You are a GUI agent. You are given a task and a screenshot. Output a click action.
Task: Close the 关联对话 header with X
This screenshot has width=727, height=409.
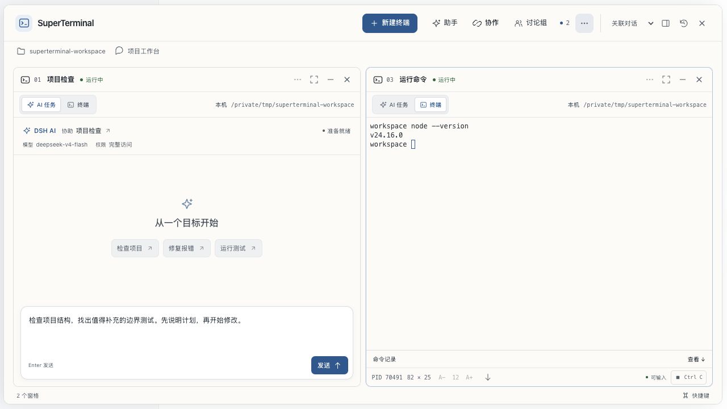point(702,23)
